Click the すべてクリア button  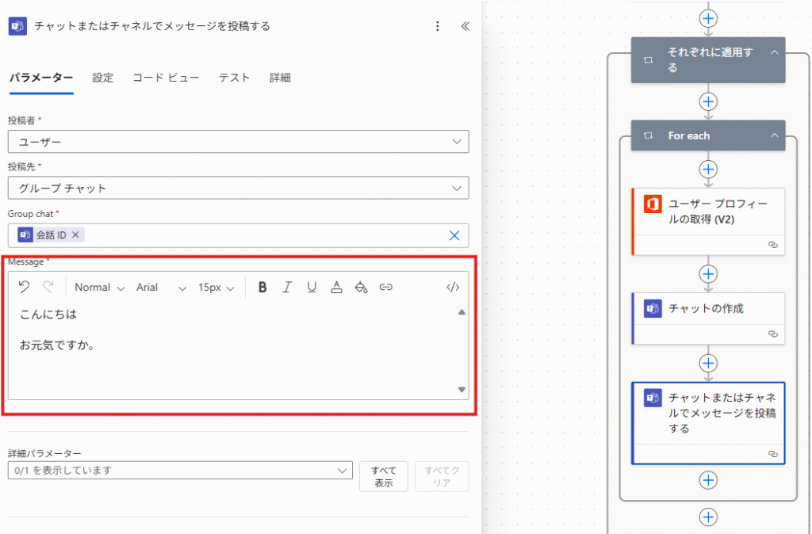[x=442, y=477]
